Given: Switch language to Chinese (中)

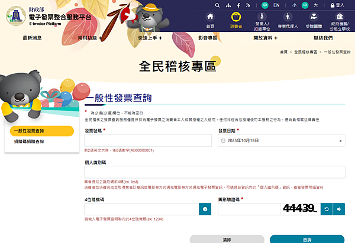Looking at the screenshot, I should coord(265,5).
